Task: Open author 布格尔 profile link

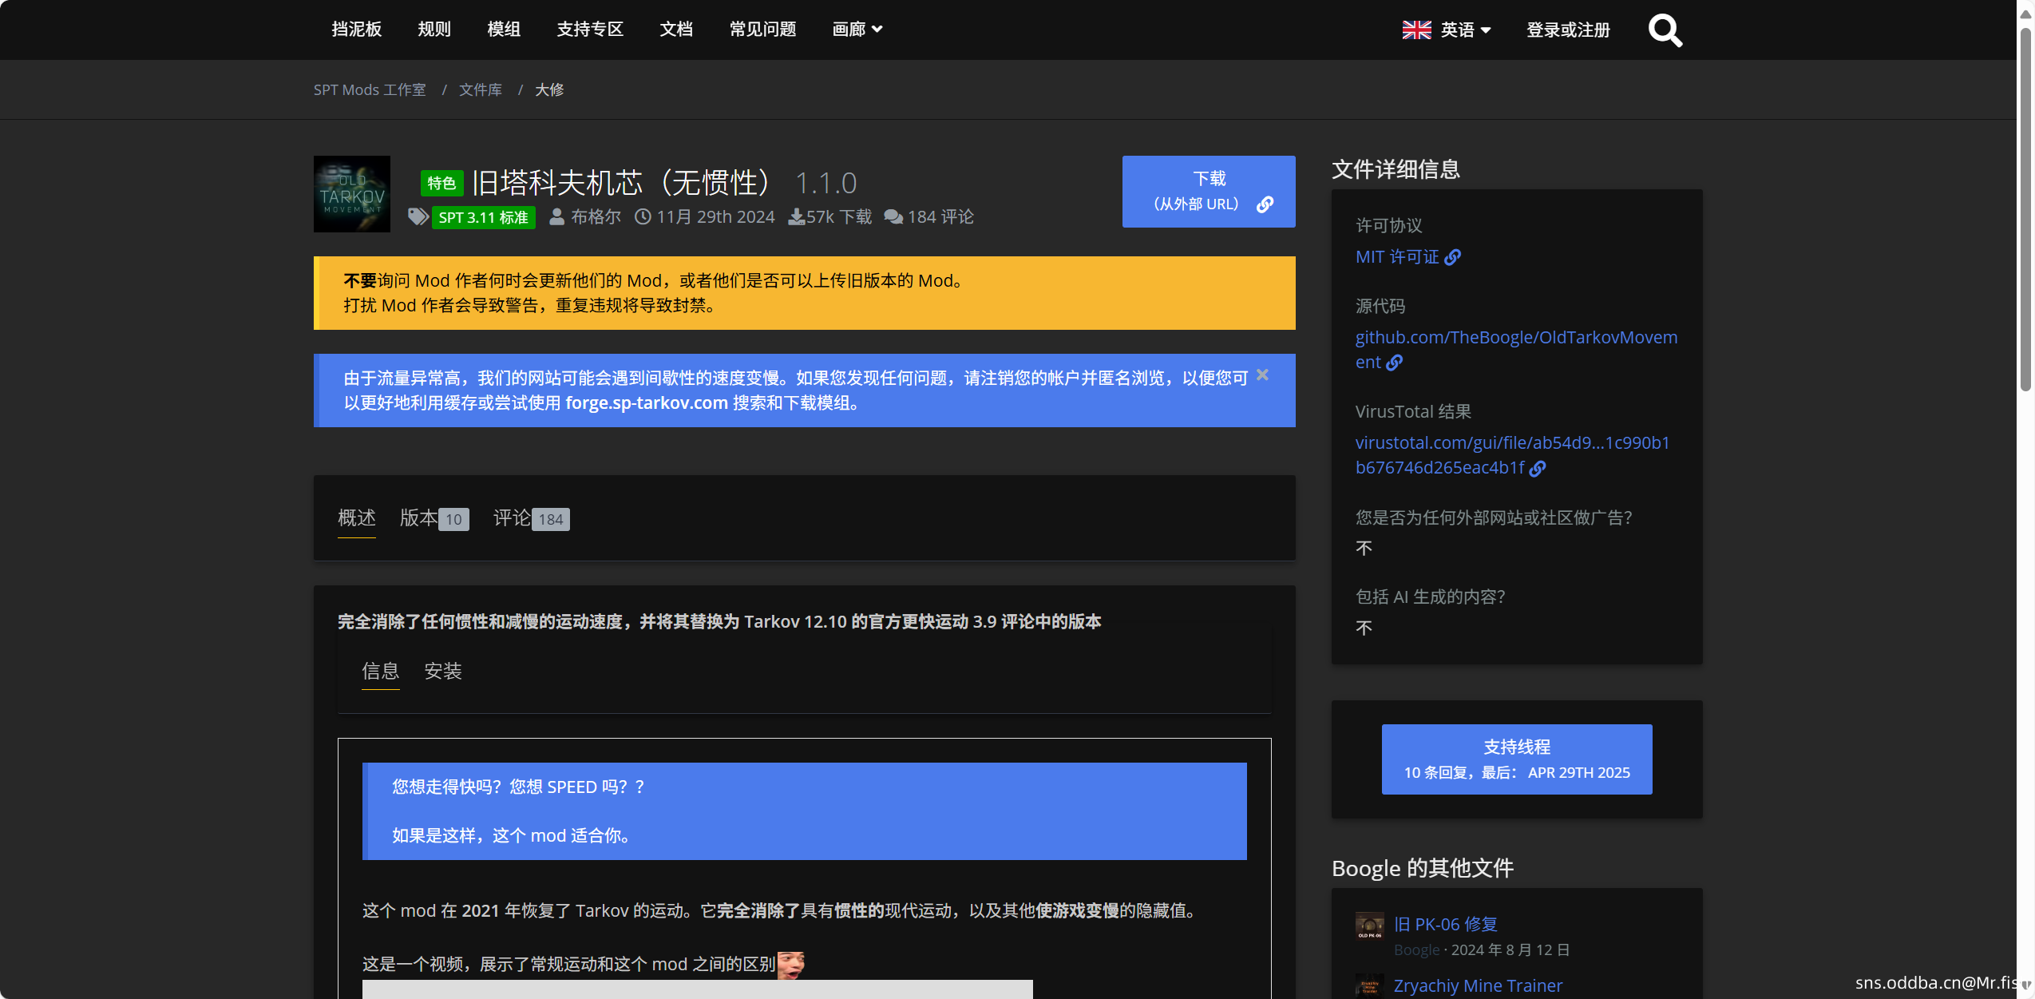Action: 596,216
